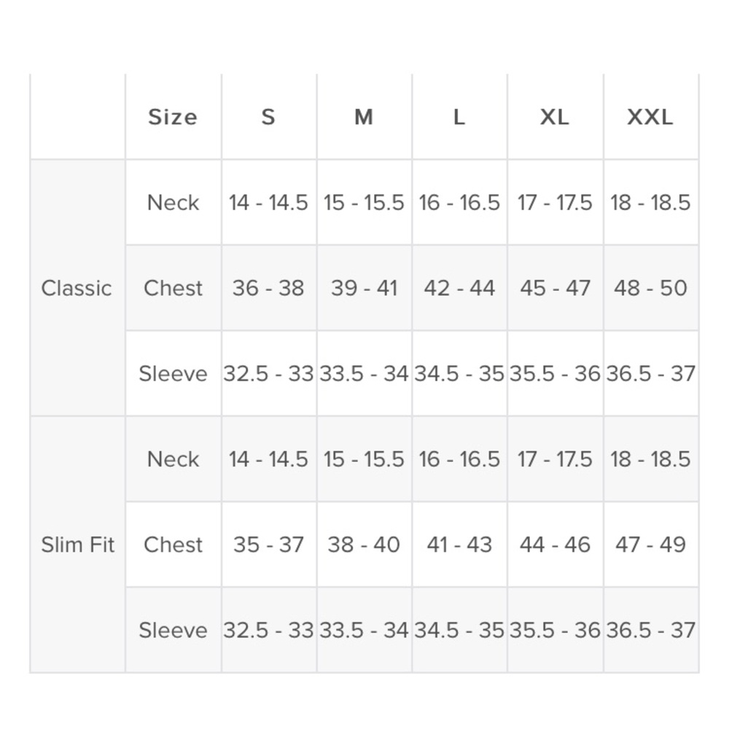Image resolution: width=729 pixels, height=729 pixels.
Task: Click the Size header cell
Action: click(173, 117)
